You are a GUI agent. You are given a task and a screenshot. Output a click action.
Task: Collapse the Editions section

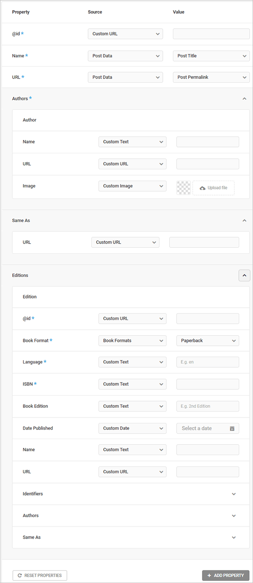[244, 275]
